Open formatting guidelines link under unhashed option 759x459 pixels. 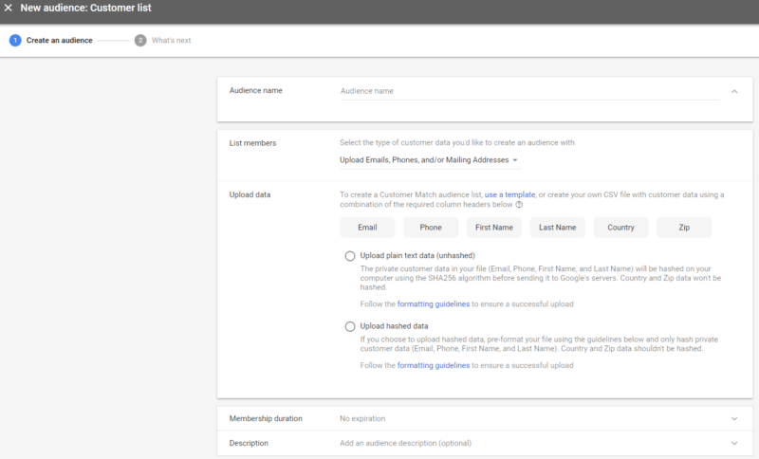[433, 304]
